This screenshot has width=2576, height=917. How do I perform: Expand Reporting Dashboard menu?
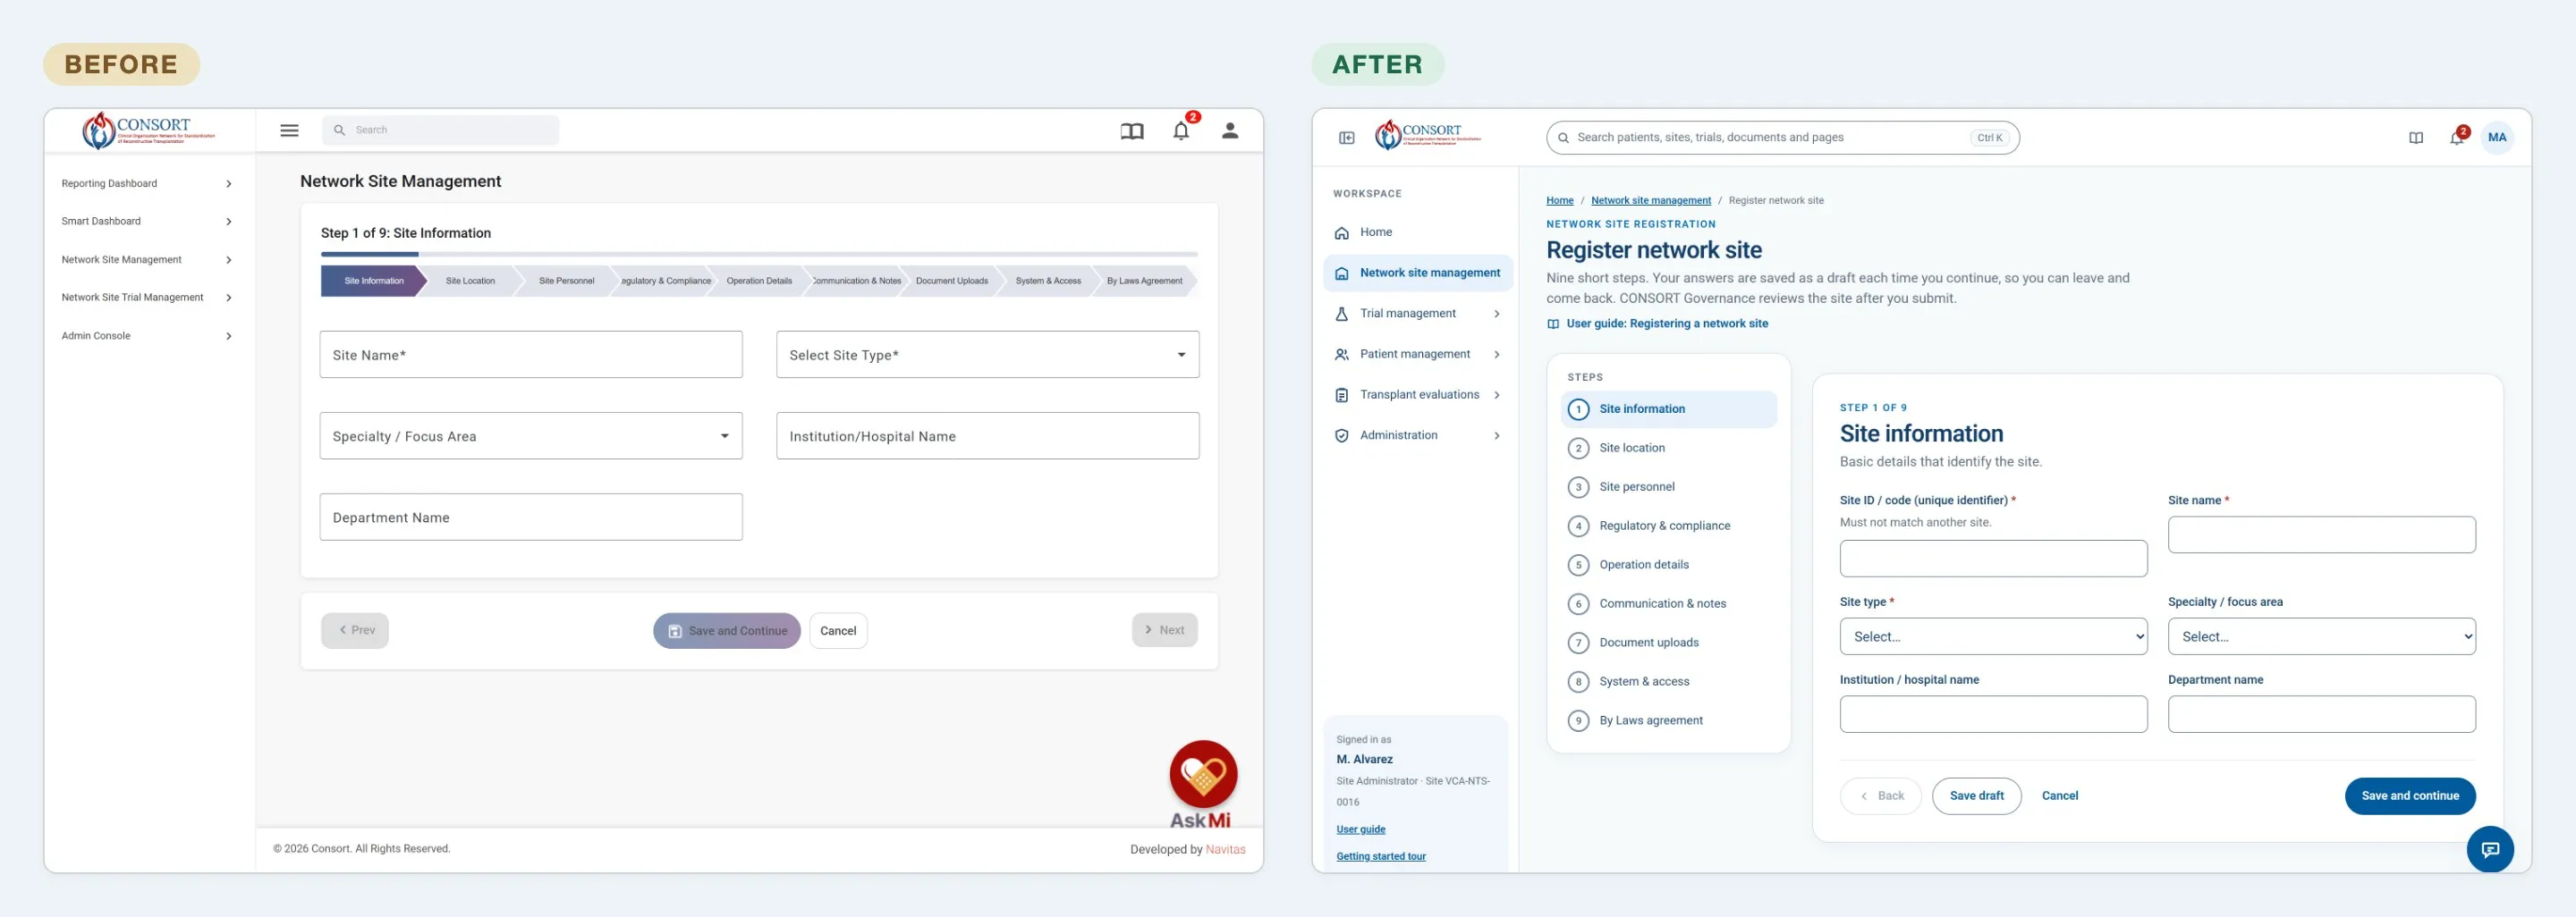pyautogui.click(x=147, y=184)
